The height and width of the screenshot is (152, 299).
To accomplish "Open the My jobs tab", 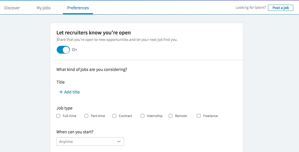I will click(43, 8).
